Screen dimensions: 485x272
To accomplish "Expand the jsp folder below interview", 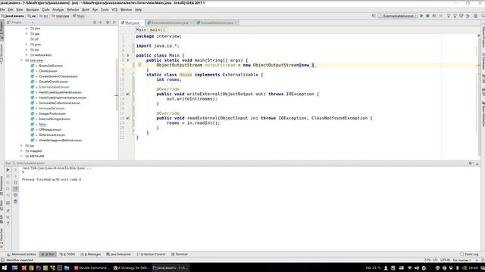I will point(22,146).
